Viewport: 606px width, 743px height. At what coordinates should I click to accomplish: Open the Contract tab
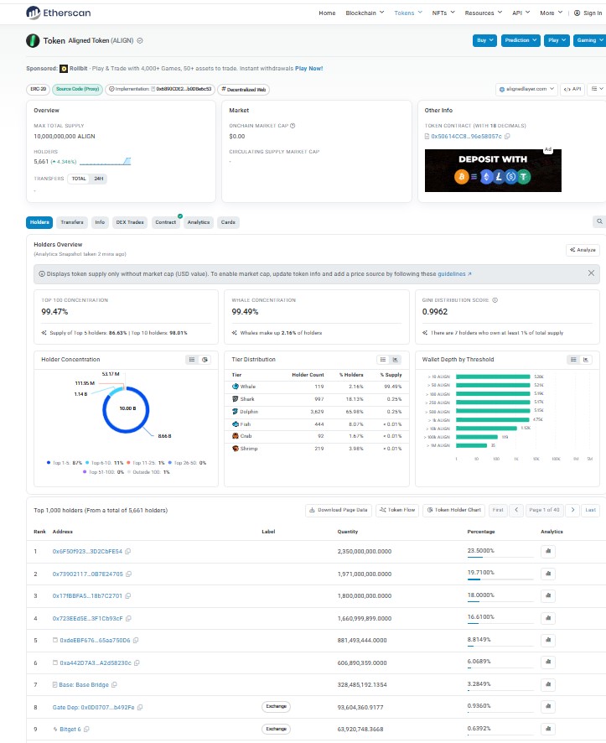pyautogui.click(x=166, y=222)
